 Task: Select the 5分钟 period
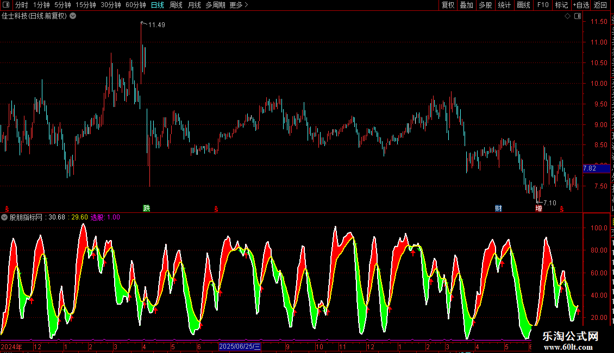click(x=62, y=5)
